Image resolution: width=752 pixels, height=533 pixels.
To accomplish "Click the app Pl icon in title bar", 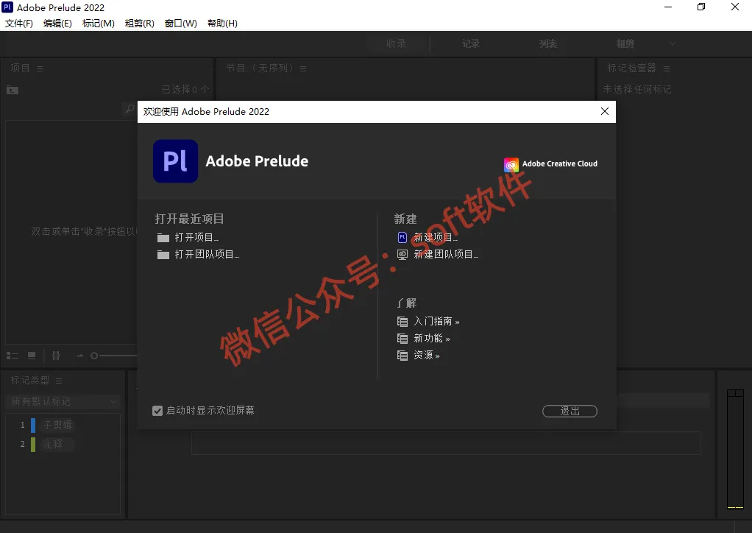I will [7, 7].
